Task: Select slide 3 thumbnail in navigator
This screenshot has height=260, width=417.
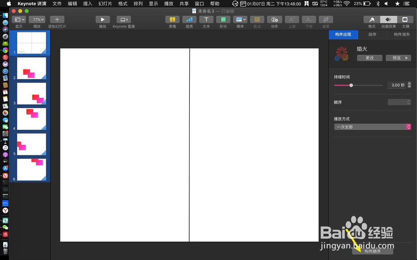Action: (x=31, y=93)
